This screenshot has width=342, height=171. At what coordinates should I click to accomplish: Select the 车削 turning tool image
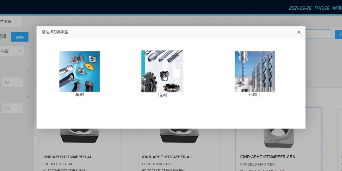point(80,72)
